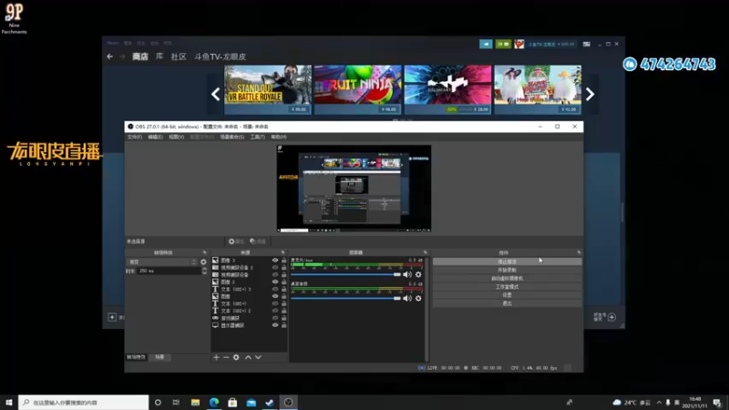729x410 pixels.
Task: Open the 社区 community tab in Steam
Action: coord(179,56)
